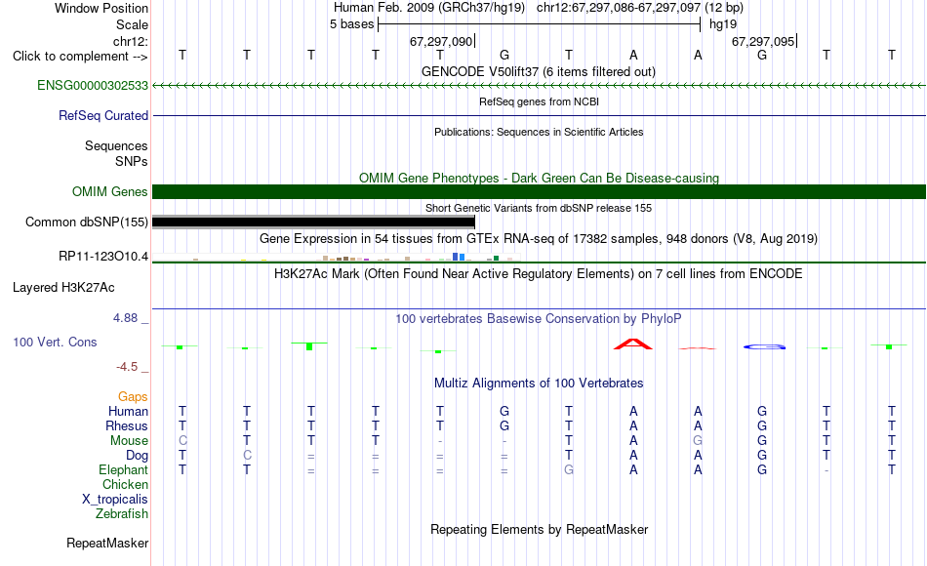This screenshot has width=927, height=566.
Task: Click the SNPs track label
Action: (x=132, y=161)
